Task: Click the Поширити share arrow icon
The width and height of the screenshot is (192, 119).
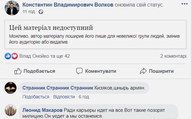Action: 143,71
